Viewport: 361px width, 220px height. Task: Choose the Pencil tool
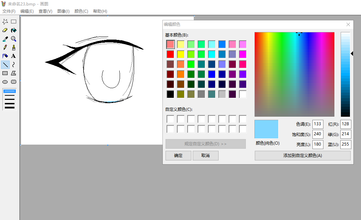(5, 48)
